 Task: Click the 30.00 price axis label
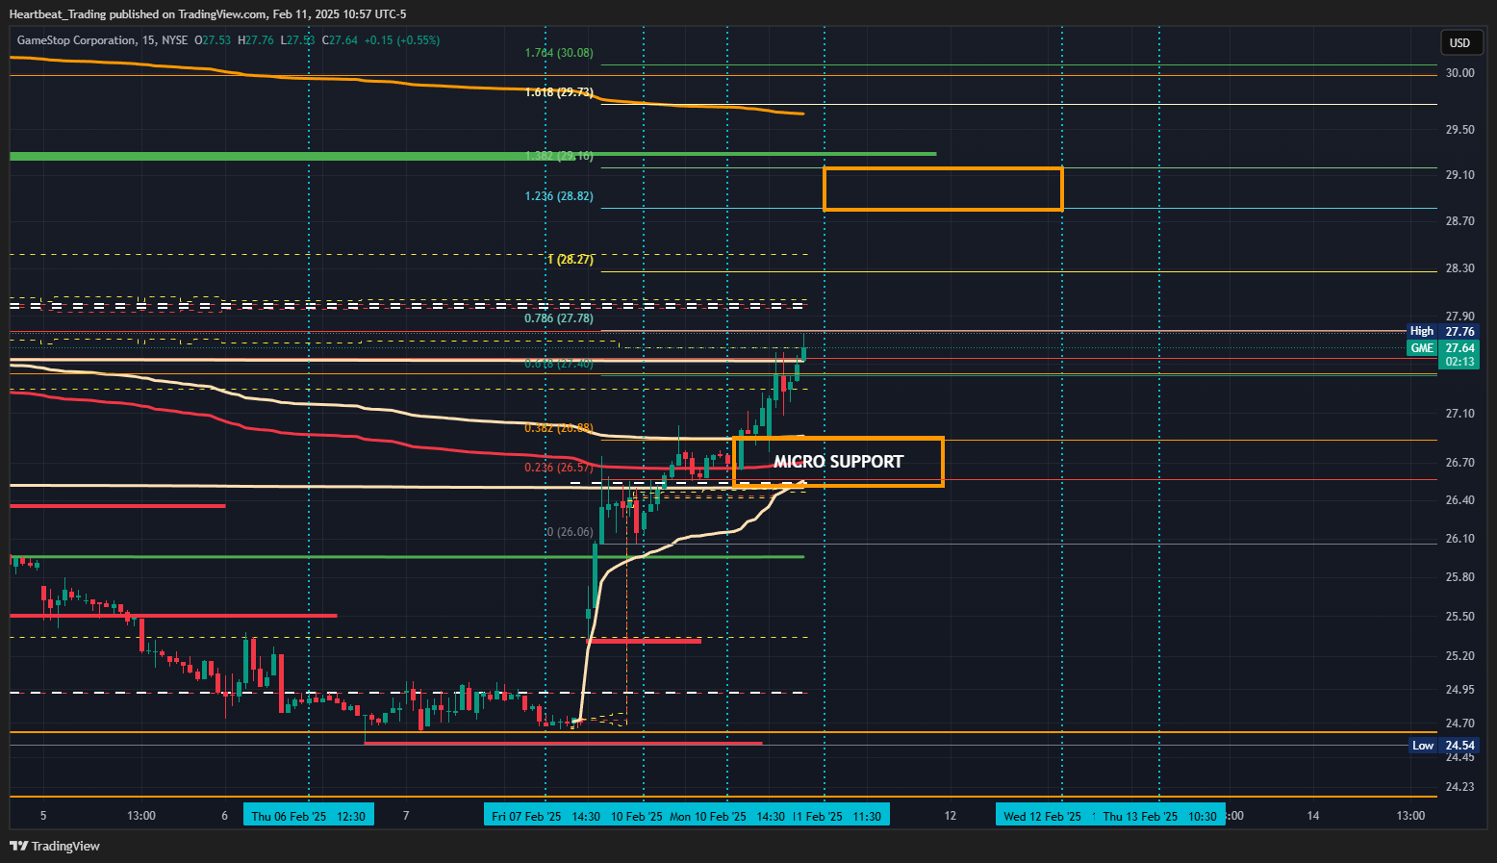coord(1459,73)
